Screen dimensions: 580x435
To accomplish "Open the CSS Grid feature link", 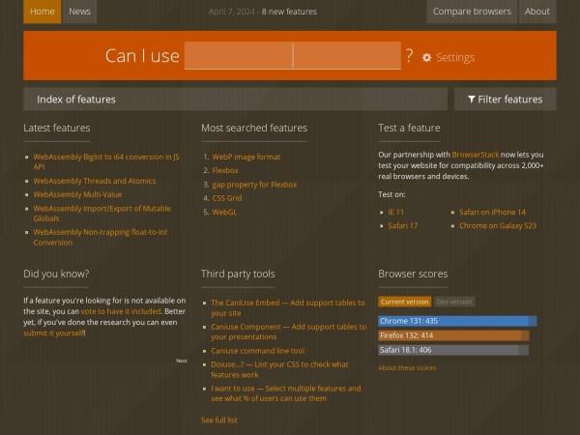I will coord(229,197).
